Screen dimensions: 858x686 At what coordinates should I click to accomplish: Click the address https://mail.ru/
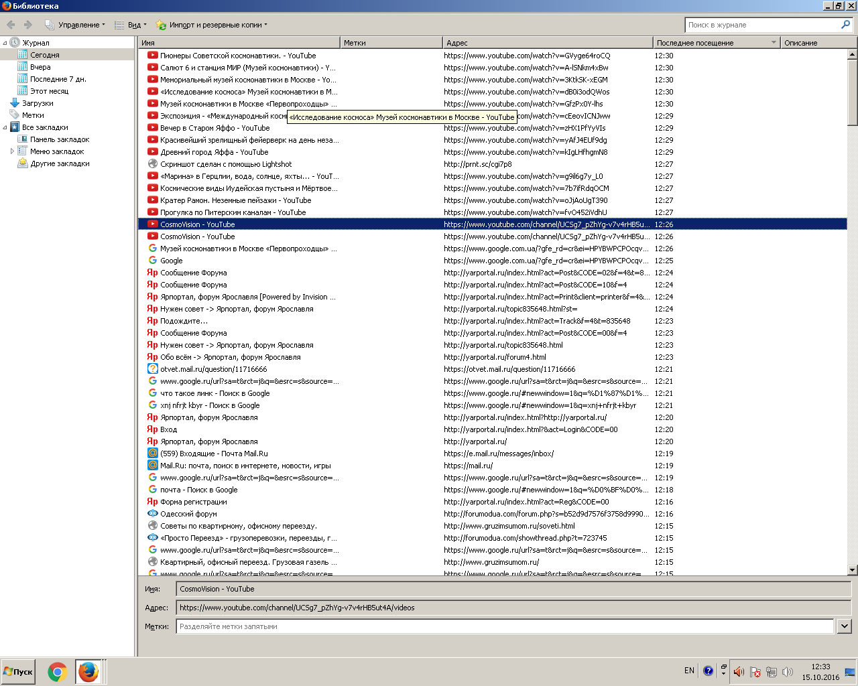pos(468,466)
